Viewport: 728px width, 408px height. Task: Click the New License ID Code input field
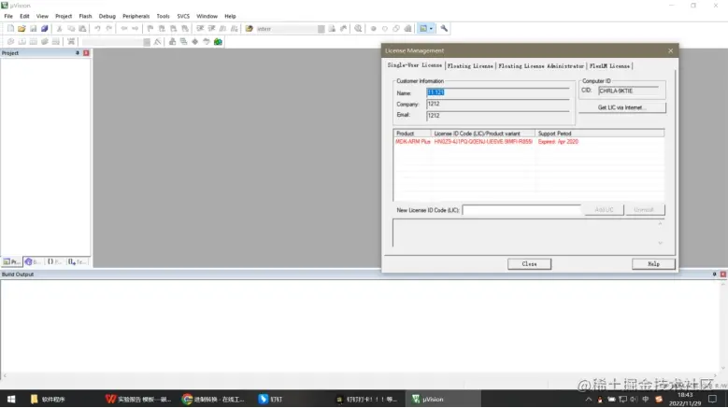point(521,210)
